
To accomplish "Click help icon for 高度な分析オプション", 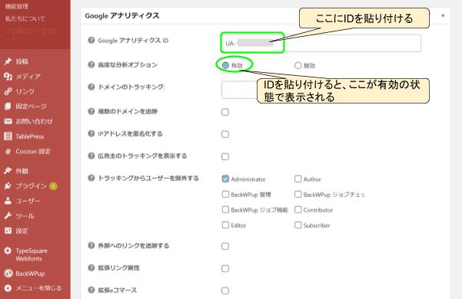I will [91, 64].
